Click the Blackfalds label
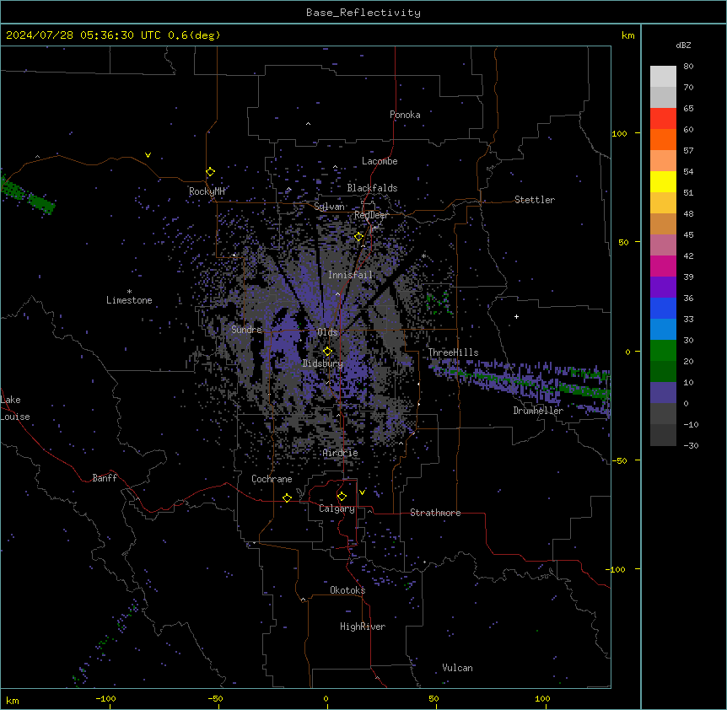 click(x=372, y=188)
